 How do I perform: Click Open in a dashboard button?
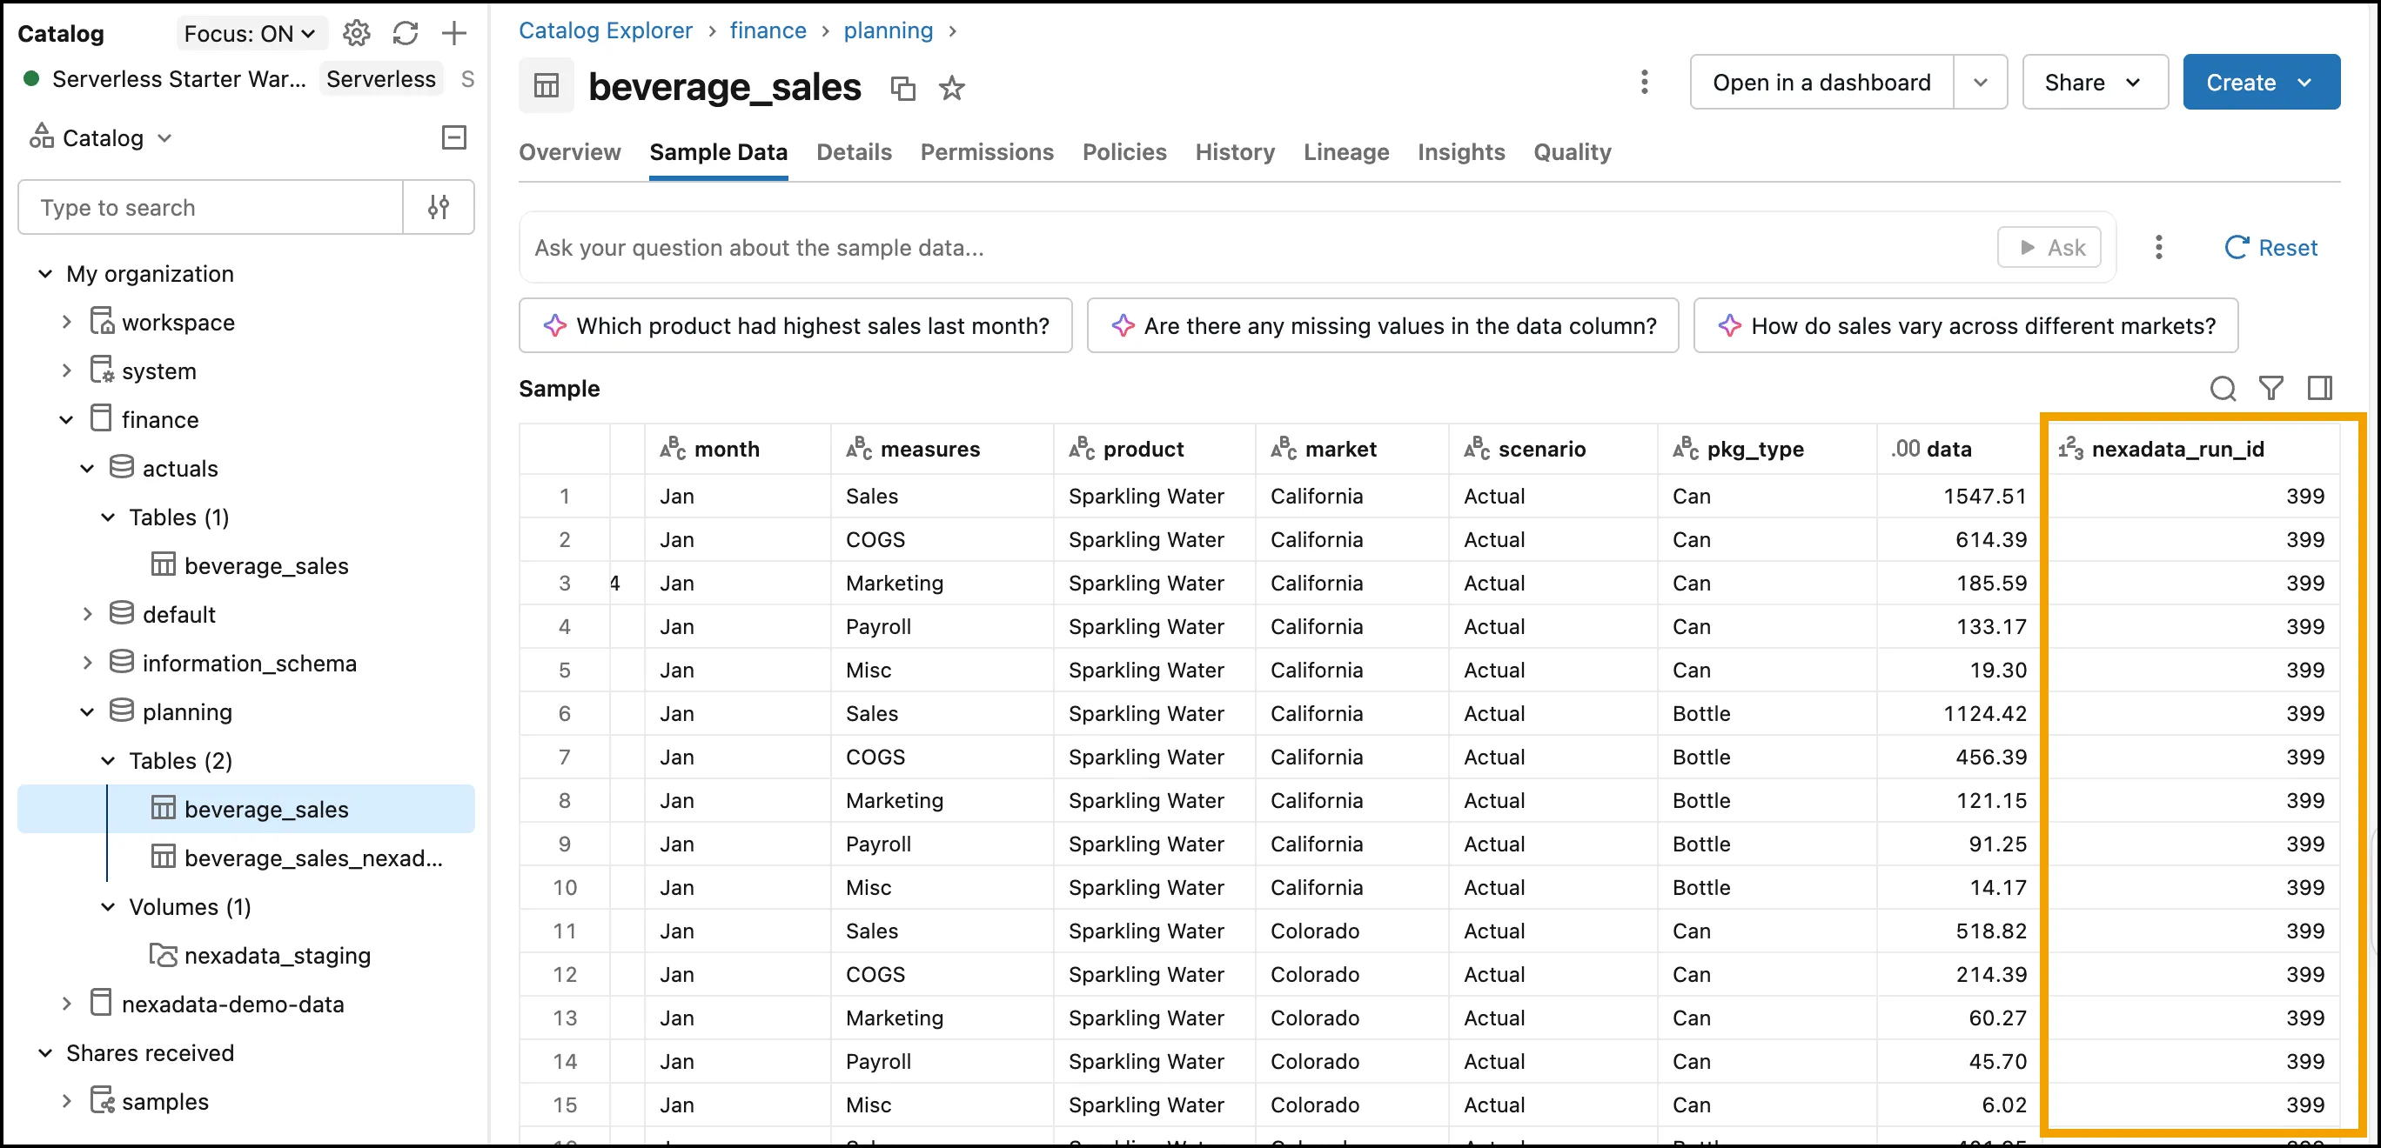[1821, 83]
